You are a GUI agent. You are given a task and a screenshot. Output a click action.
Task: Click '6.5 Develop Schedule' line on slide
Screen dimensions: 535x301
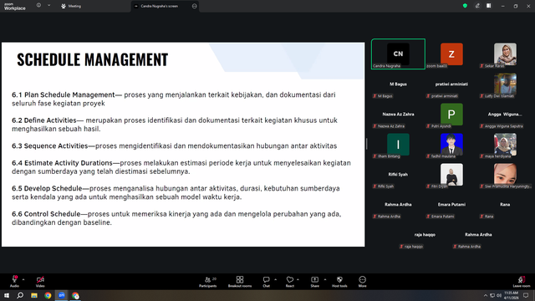pos(176,192)
